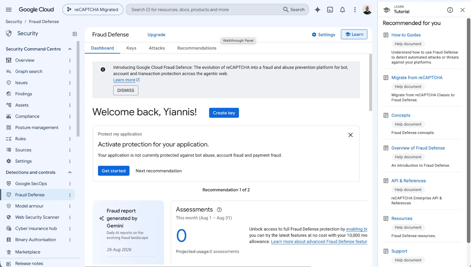This screenshot has width=471, height=267.
Task: Show the Next recommendation
Action: coord(159,171)
